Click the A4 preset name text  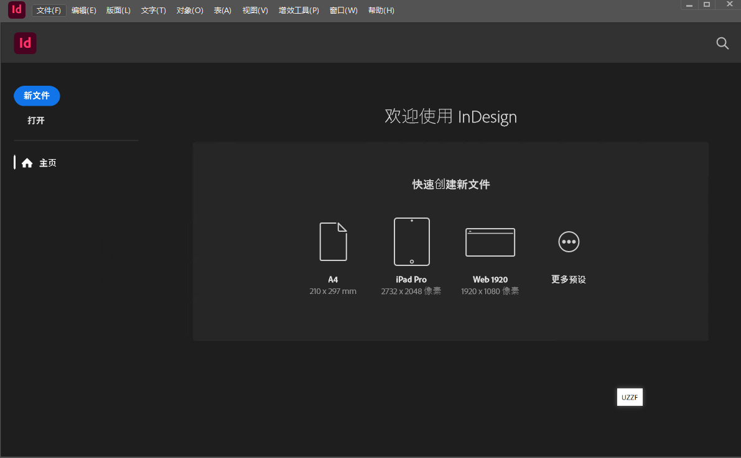coord(333,280)
